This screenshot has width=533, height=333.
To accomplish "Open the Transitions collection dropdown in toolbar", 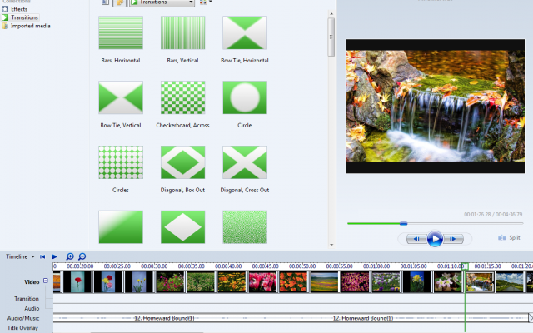I will (162, 2).
